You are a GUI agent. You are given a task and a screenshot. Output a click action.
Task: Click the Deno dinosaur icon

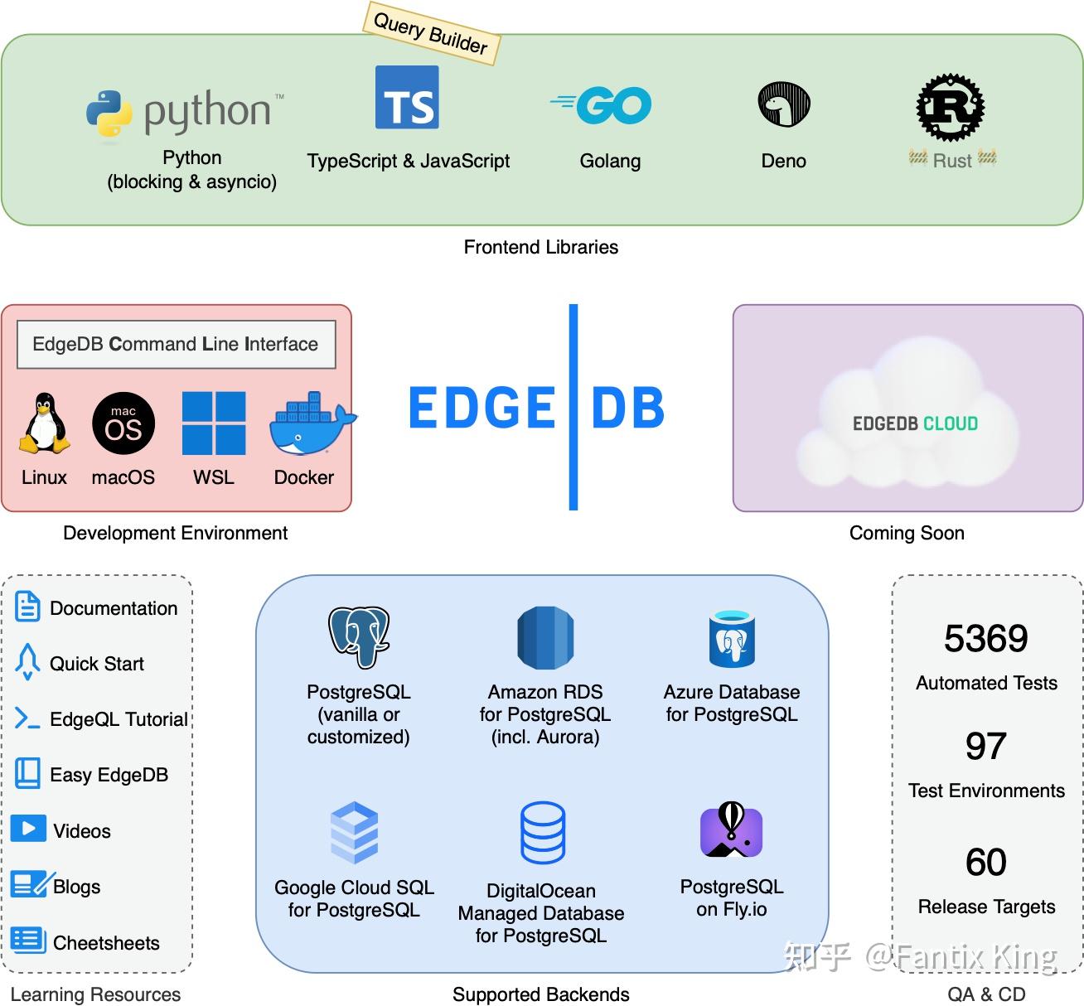click(783, 103)
